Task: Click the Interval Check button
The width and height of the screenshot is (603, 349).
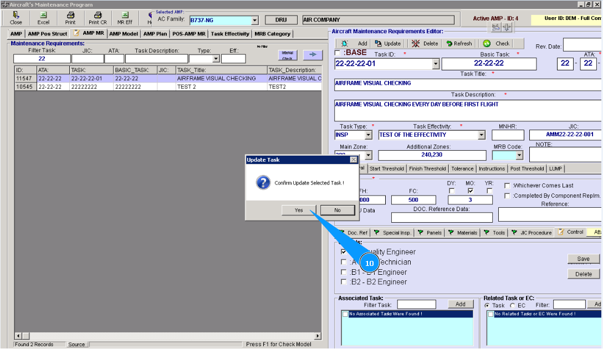Action: pyautogui.click(x=287, y=55)
